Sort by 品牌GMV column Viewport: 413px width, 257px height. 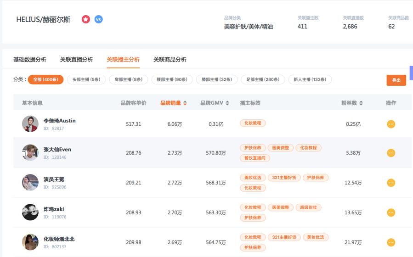click(215, 103)
